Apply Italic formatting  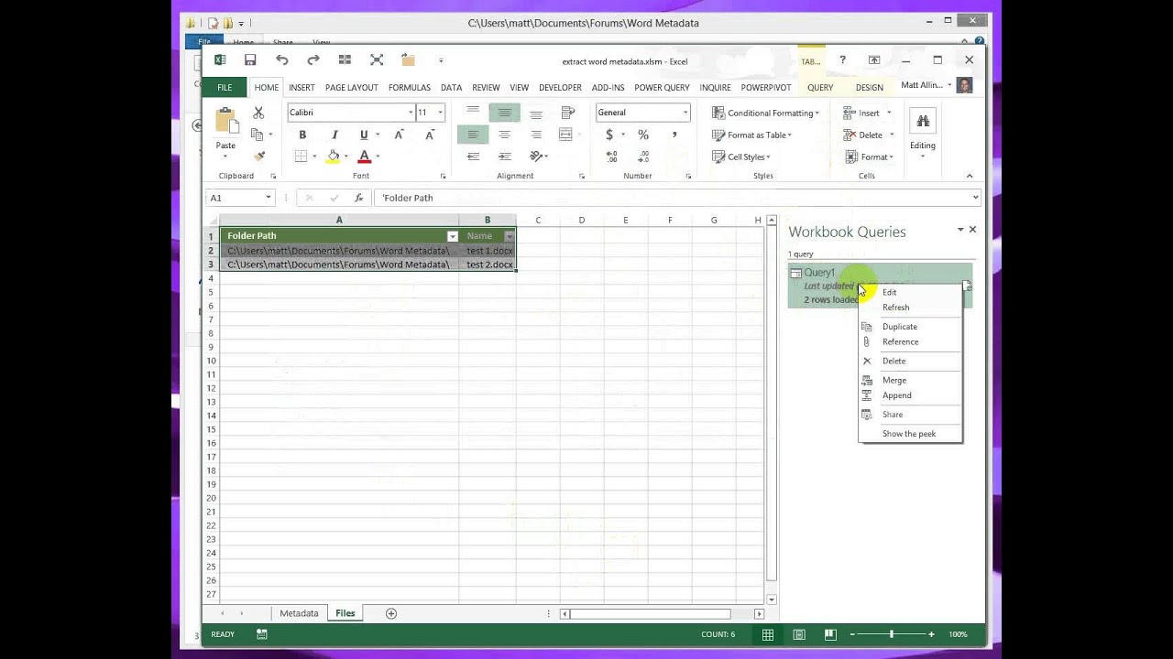[x=334, y=135]
